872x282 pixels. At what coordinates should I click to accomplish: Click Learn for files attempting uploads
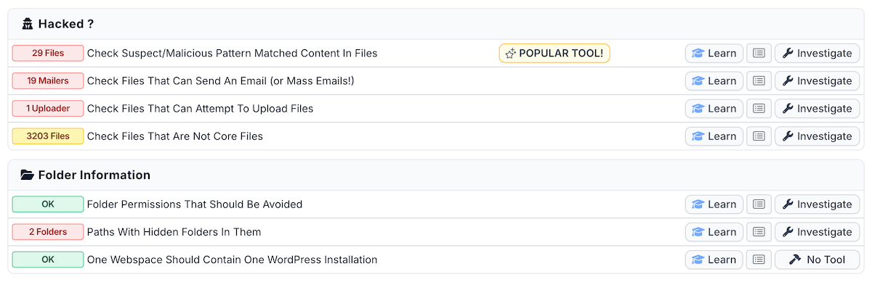tap(714, 108)
